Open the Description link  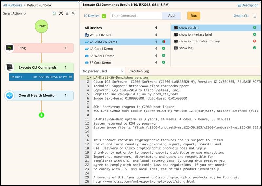[x=248, y=5]
